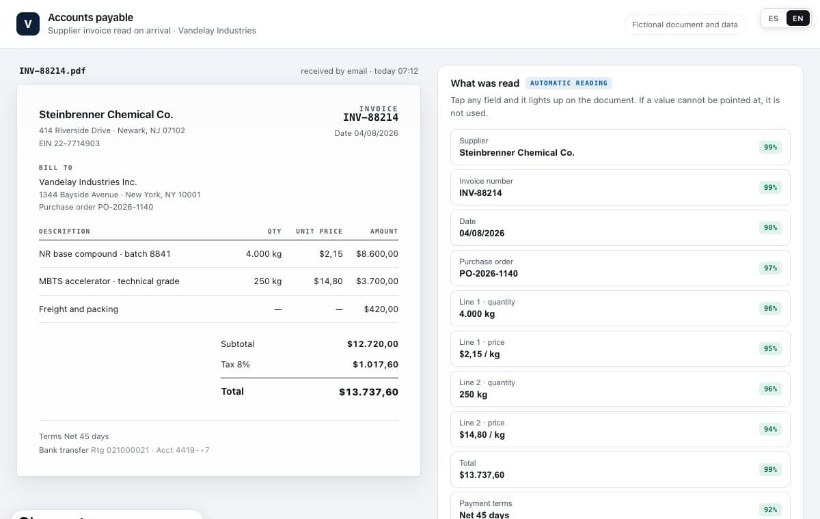Click the Fictional document and data badge
820x519 pixels.
[x=685, y=25]
